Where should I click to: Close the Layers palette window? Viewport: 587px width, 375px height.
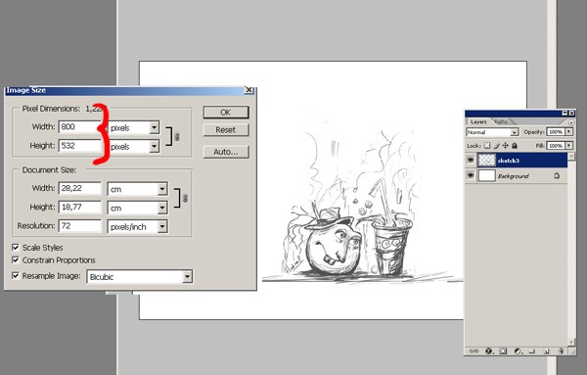pyautogui.click(x=571, y=114)
